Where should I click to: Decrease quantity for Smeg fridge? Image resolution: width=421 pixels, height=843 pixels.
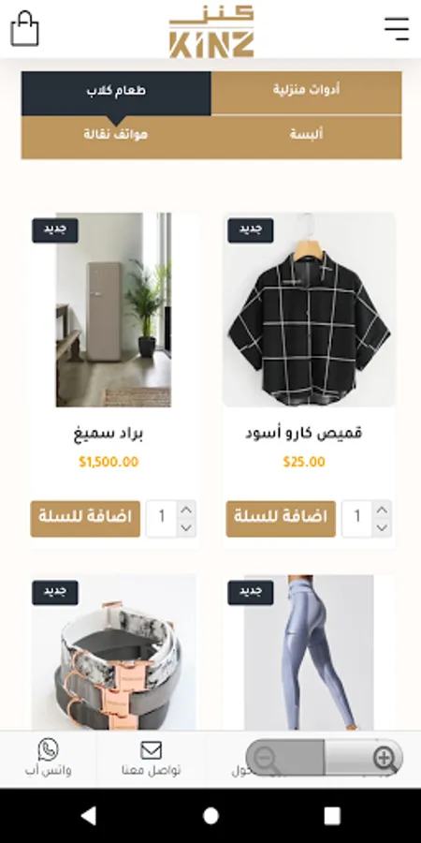(186, 527)
